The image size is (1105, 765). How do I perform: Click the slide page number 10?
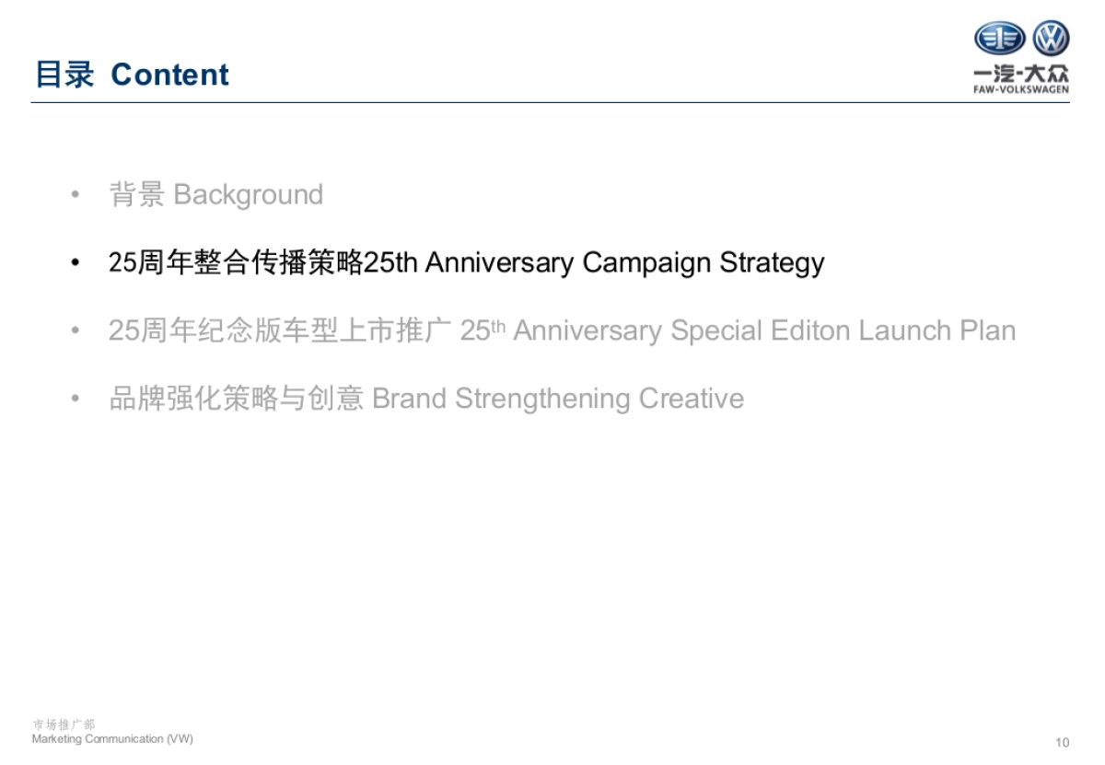click(1063, 743)
